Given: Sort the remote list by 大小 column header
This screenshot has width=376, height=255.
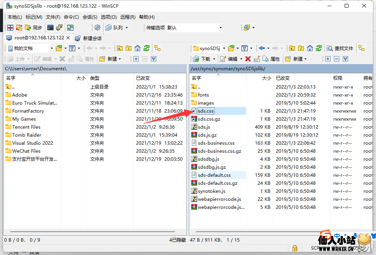Looking at the screenshot, I should (260, 78).
